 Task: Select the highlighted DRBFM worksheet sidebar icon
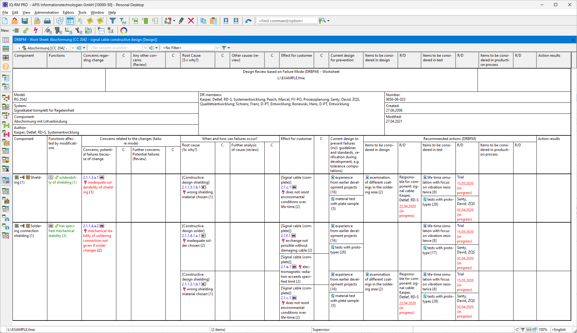tap(6, 180)
